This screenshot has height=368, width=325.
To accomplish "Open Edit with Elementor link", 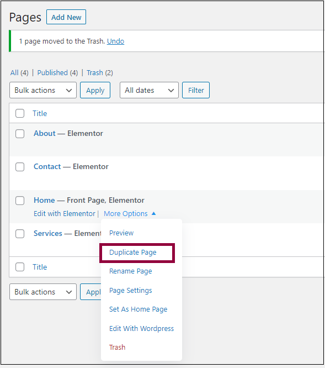I will tap(65, 214).
